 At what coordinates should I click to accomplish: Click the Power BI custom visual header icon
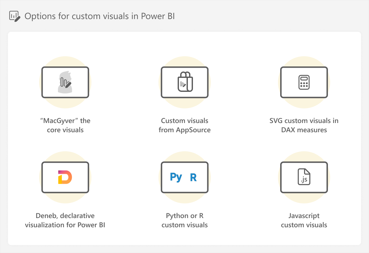[15, 16]
